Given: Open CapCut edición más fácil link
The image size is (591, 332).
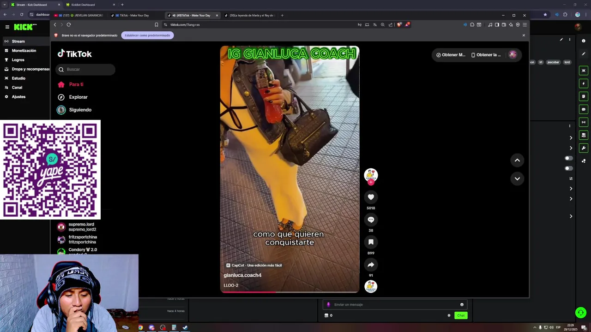Looking at the screenshot, I should pyautogui.click(x=254, y=265).
